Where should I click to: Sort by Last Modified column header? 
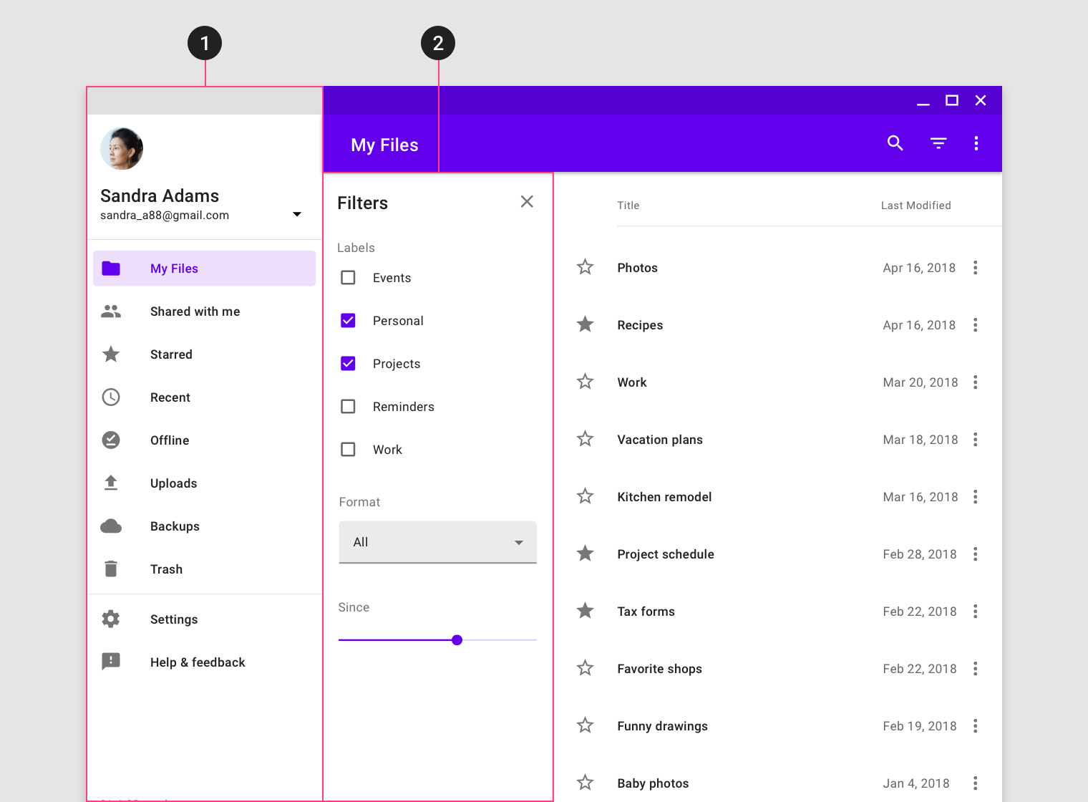[915, 206]
